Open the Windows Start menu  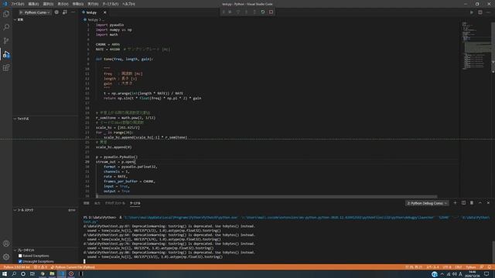5,274
